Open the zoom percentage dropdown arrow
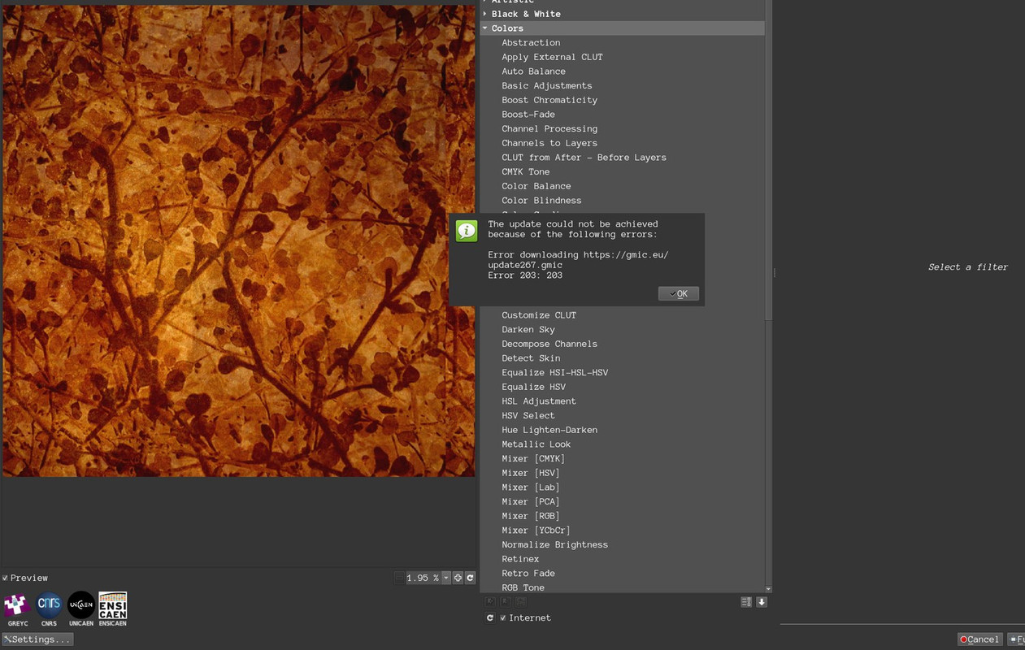This screenshot has height=650, width=1025. 445,578
